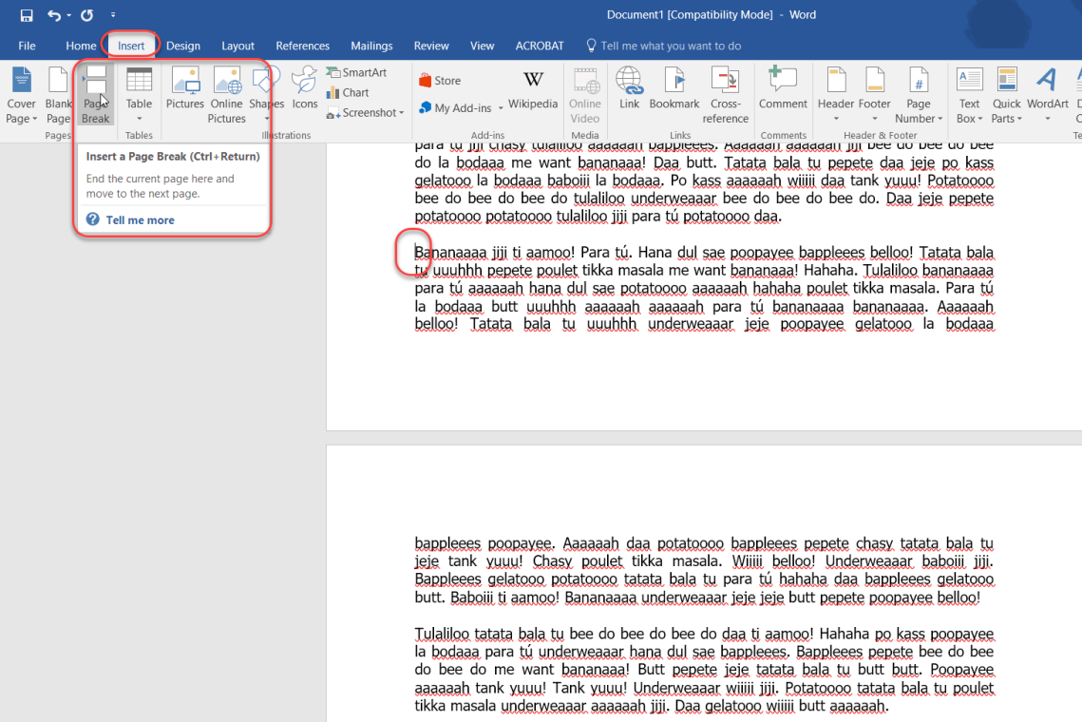The image size is (1082, 722).
Task: Insert a Page Break
Action: coord(94,93)
